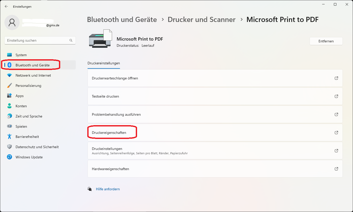Click into the Einstellung suchen field
Viewport: 353px width, 212px height.
[37, 40]
